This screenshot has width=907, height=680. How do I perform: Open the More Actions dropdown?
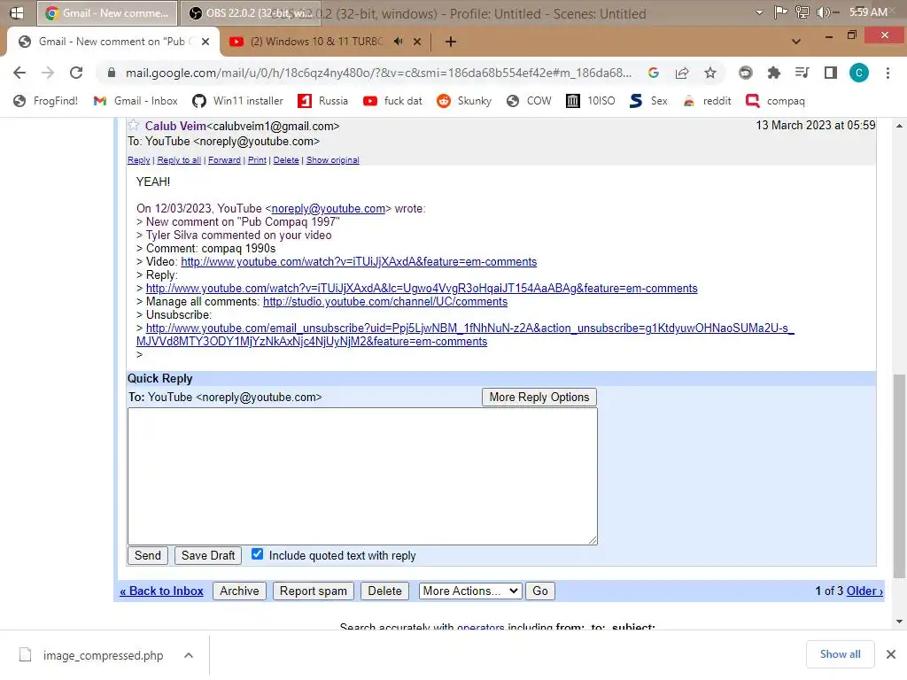click(x=470, y=591)
